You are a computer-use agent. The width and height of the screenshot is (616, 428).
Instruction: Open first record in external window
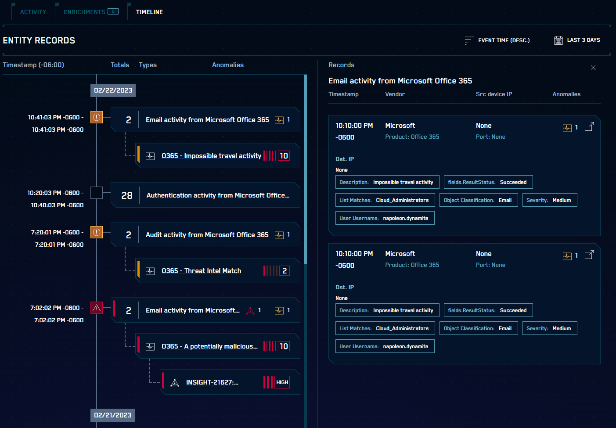click(589, 126)
